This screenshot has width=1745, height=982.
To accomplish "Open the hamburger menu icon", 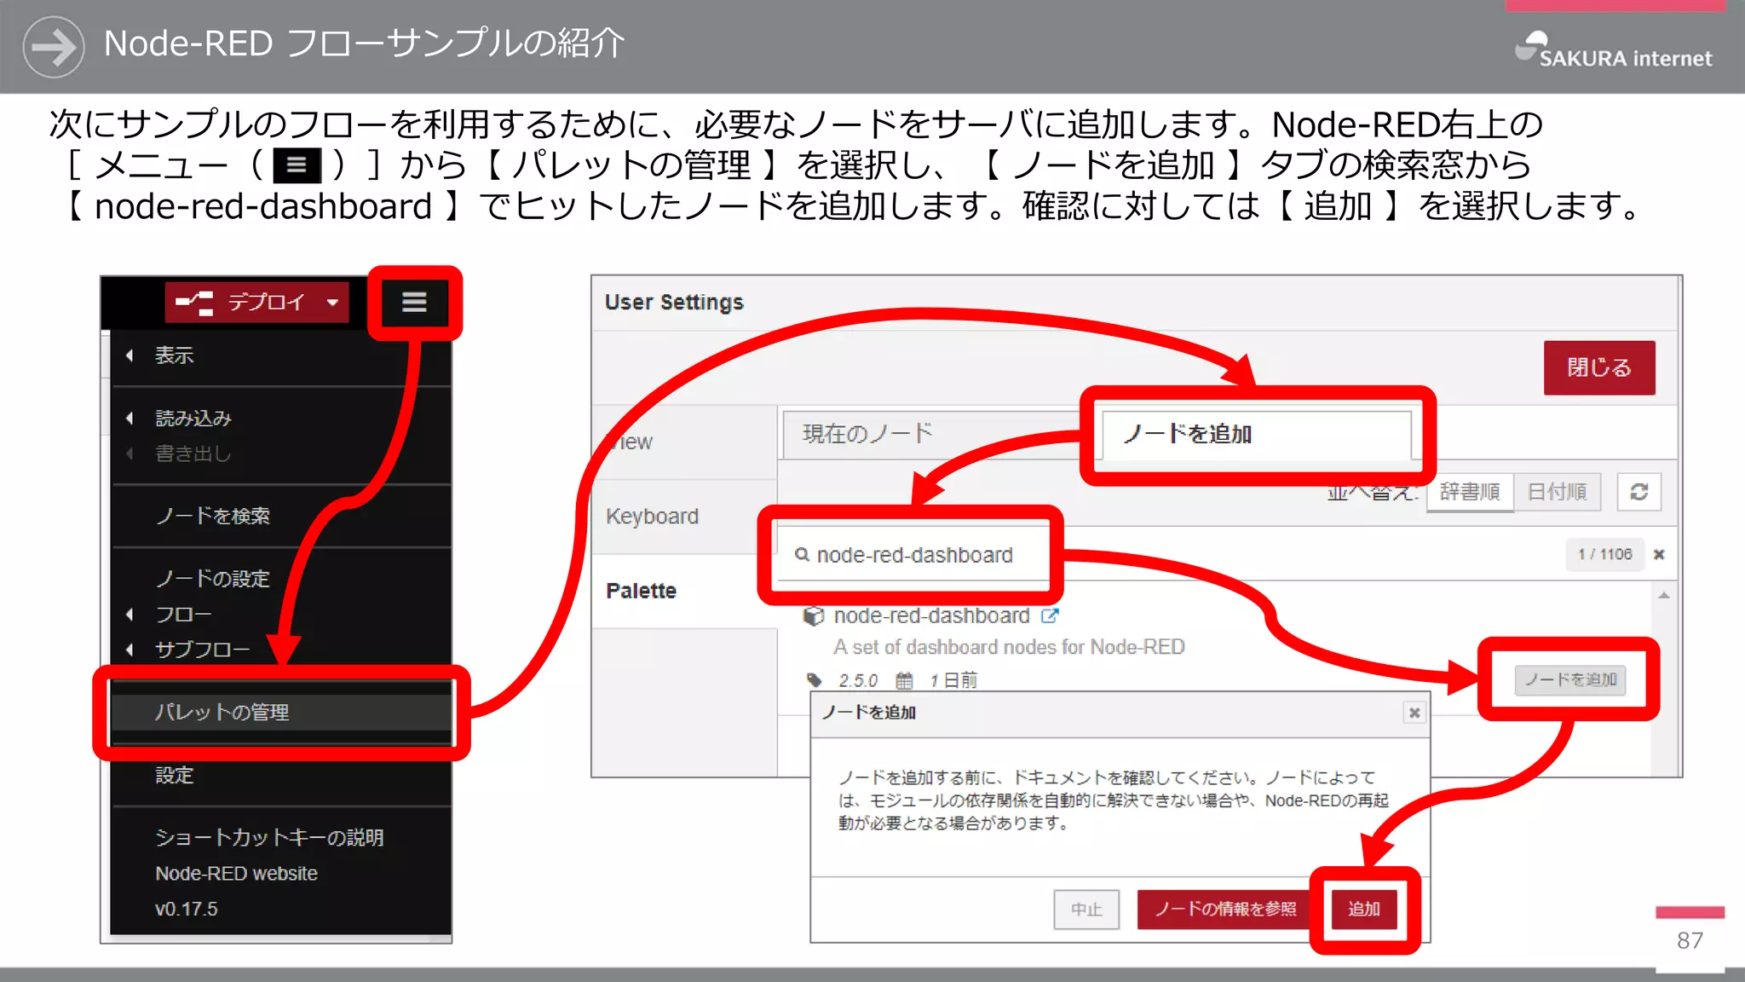I will [x=414, y=303].
